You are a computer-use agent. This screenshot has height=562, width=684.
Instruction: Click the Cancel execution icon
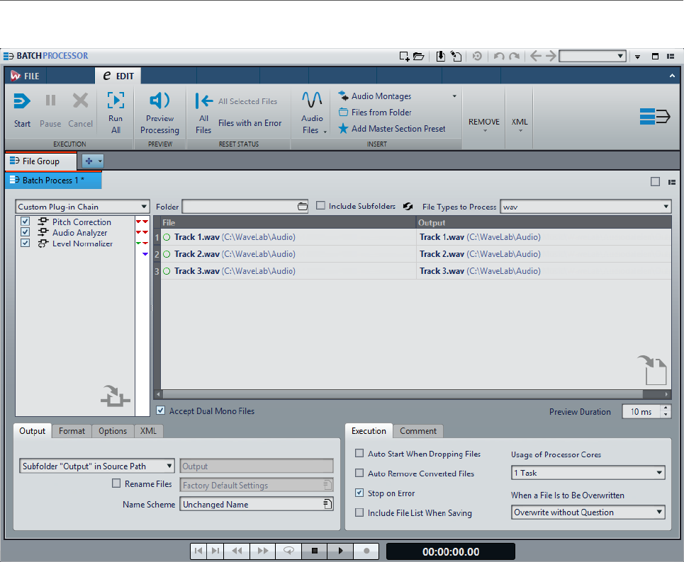pos(80,101)
